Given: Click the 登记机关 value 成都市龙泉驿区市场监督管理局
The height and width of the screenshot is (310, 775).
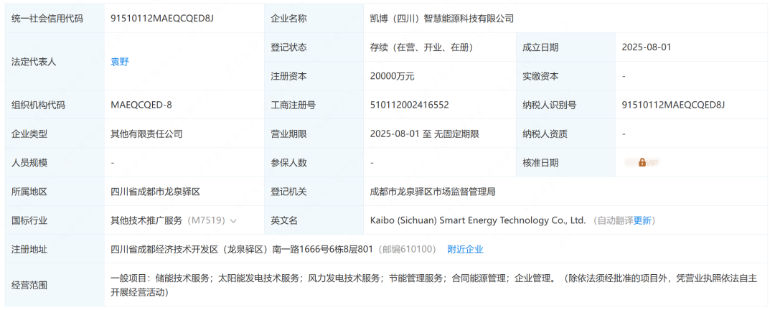Looking at the screenshot, I should [x=433, y=192].
